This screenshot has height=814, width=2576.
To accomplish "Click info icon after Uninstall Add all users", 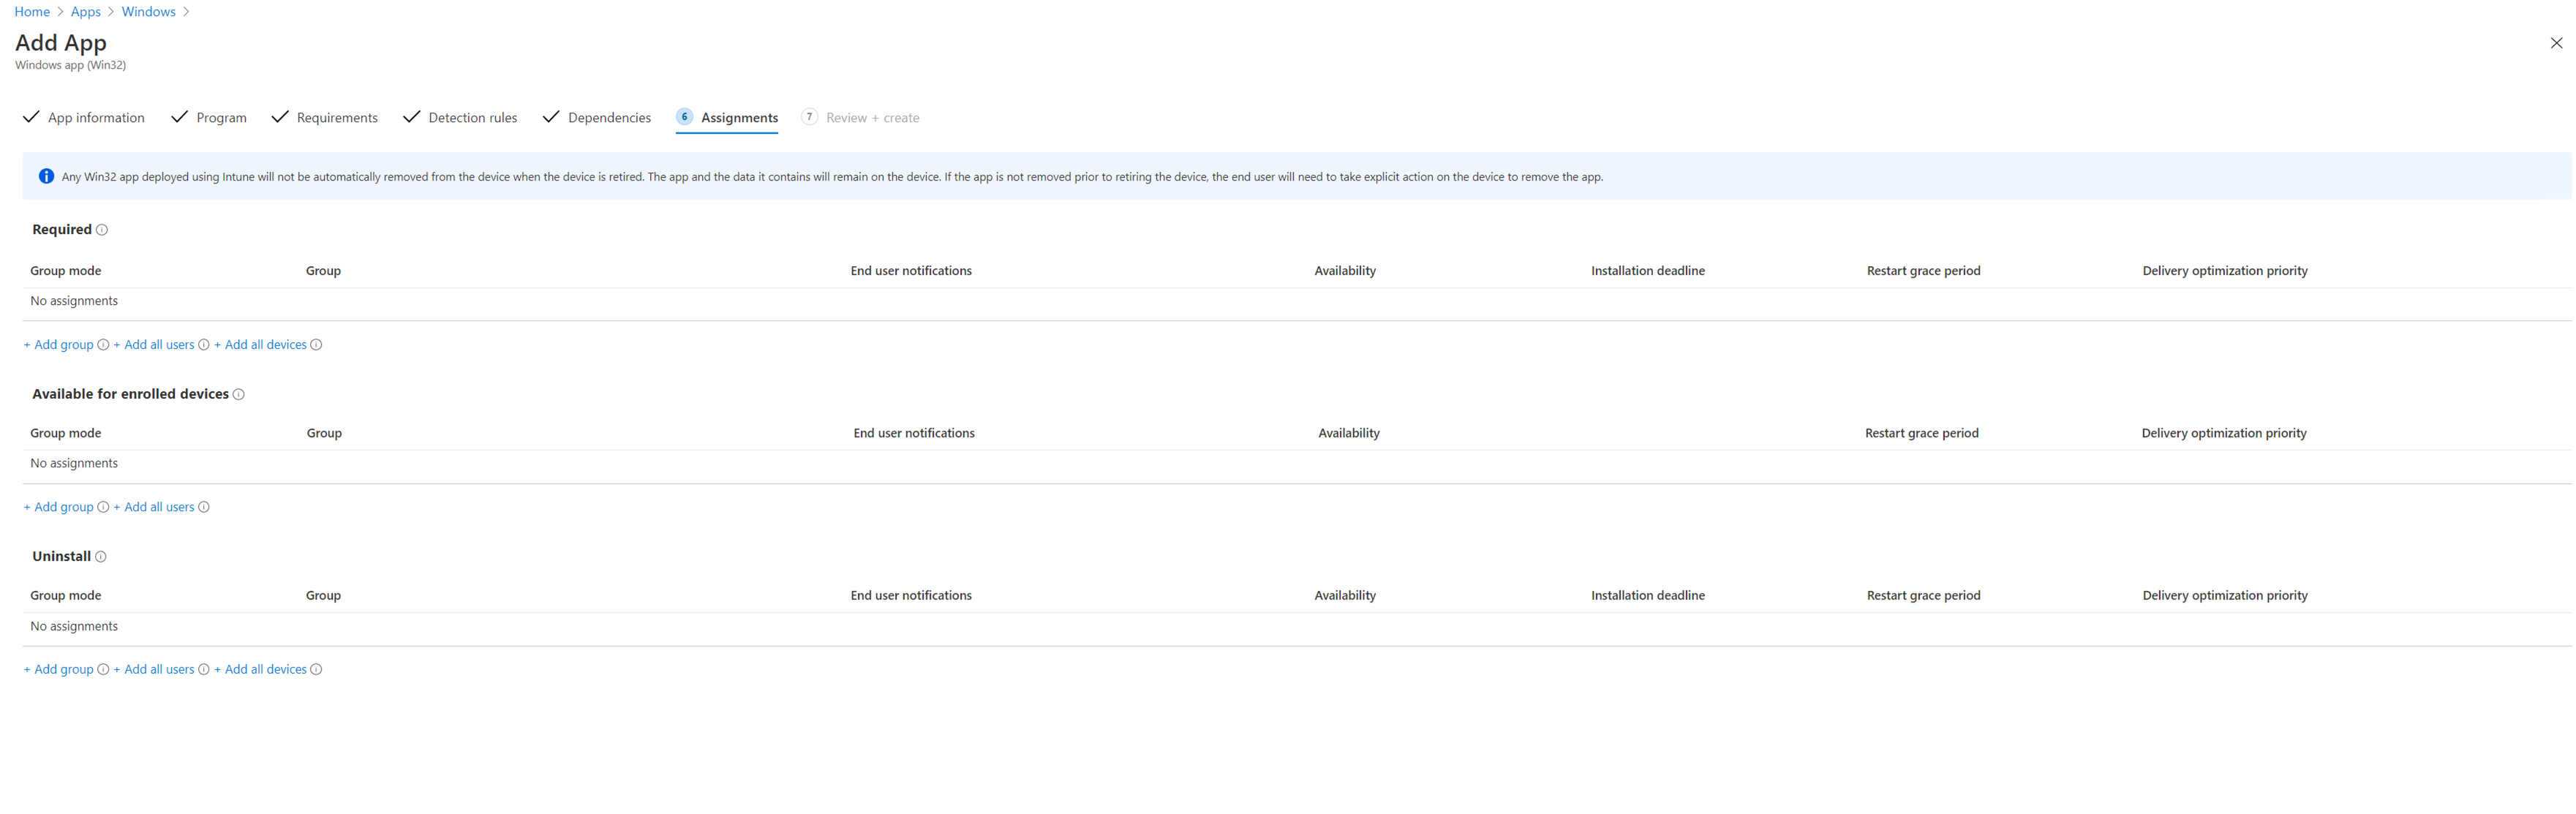I will (204, 670).
